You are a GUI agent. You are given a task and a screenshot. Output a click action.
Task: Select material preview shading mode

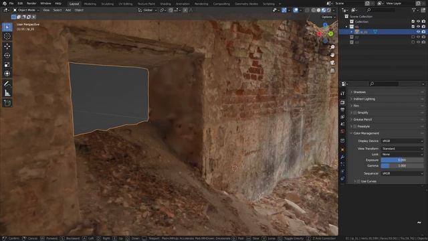[324, 10]
